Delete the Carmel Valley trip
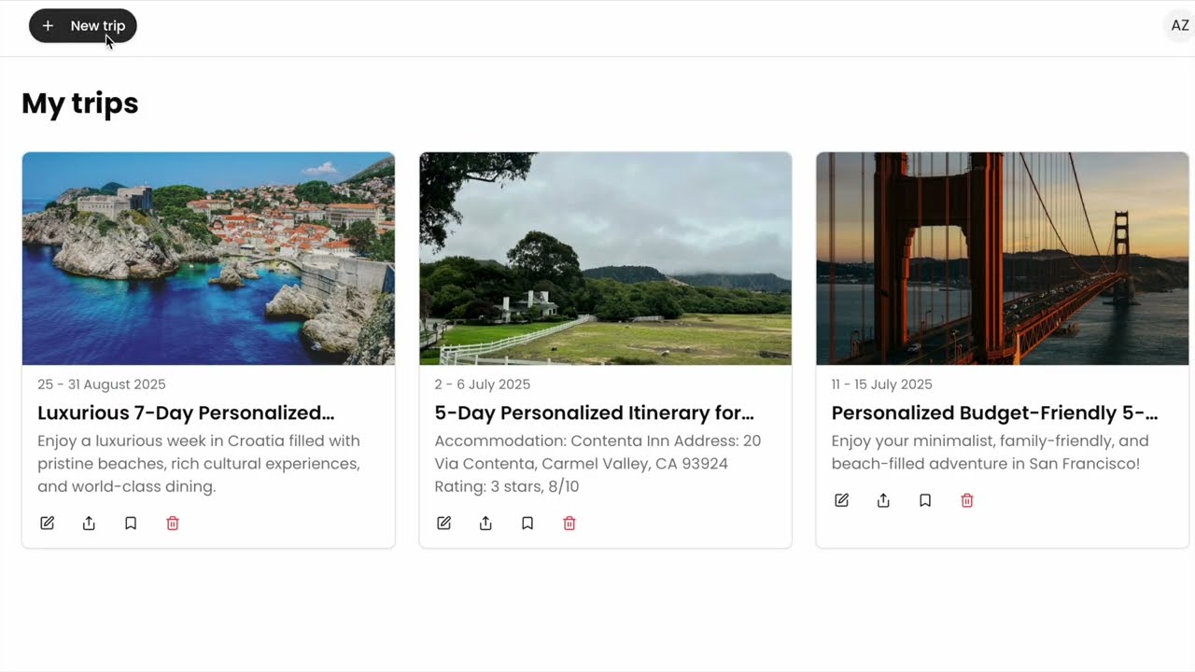This screenshot has width=1195, height=672. coord(569,524)
